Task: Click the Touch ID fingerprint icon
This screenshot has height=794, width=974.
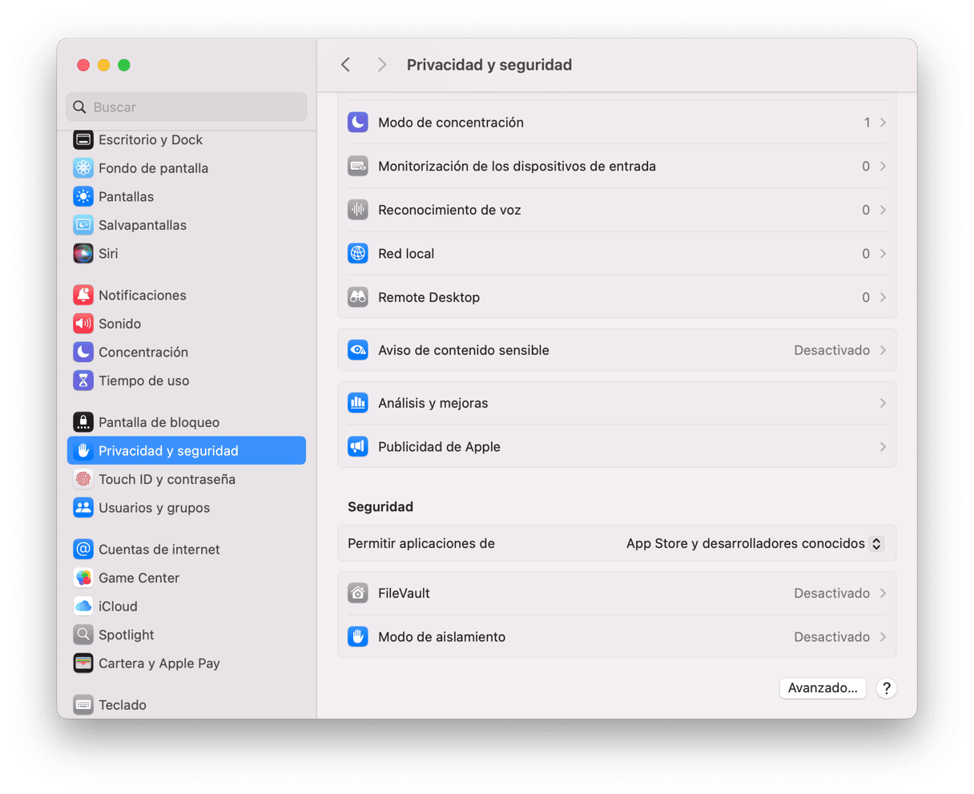Action: click(83, 479)
